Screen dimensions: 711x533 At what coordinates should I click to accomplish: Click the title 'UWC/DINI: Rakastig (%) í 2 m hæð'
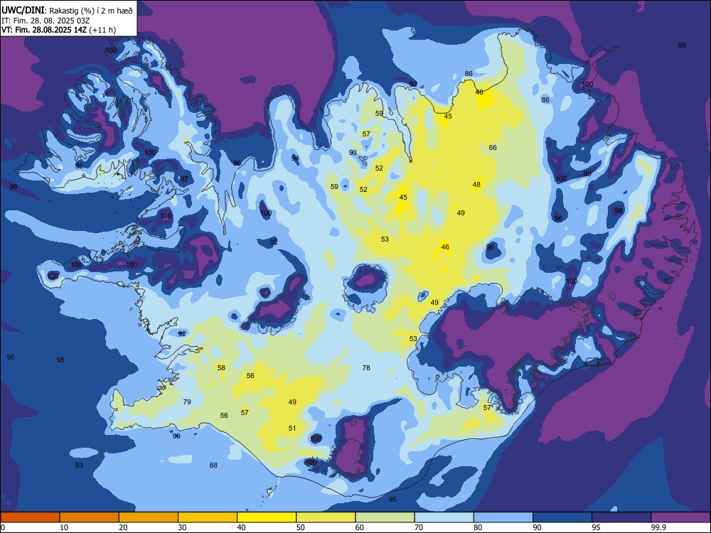tap(67, 11)
